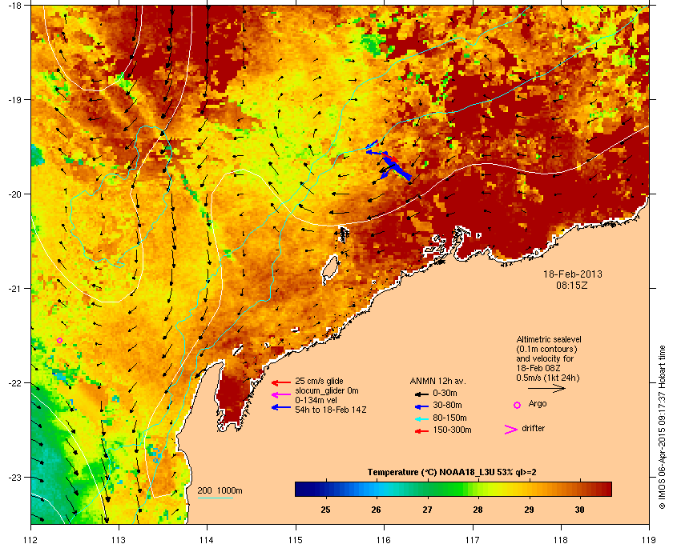Click the colorbar tick label 28
The image size is (673, 544).
tap(478, 510)
